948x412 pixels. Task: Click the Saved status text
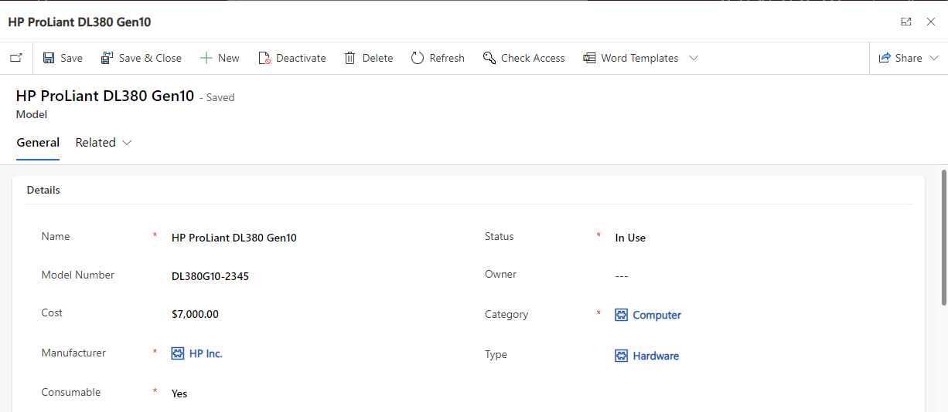pos(220,98)
